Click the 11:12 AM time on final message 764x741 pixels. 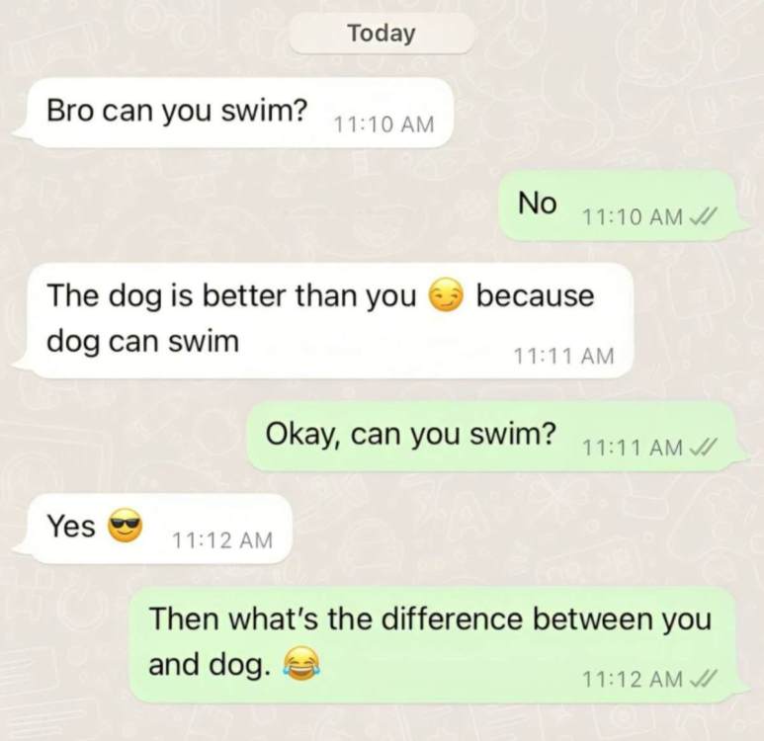click(633, 679)
